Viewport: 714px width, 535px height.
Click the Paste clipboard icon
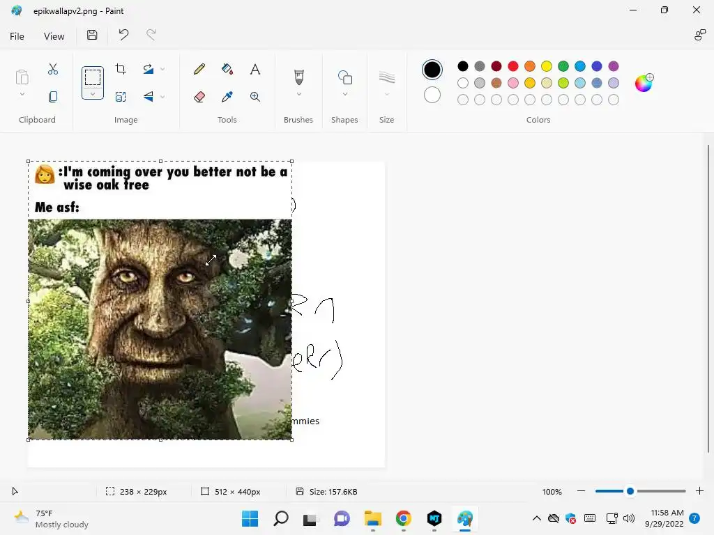click(22, 77)
